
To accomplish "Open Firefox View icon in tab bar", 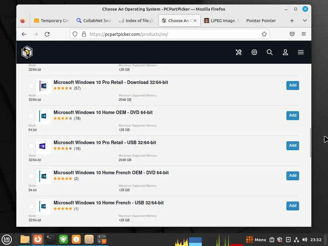I will (x=23, y=20).
